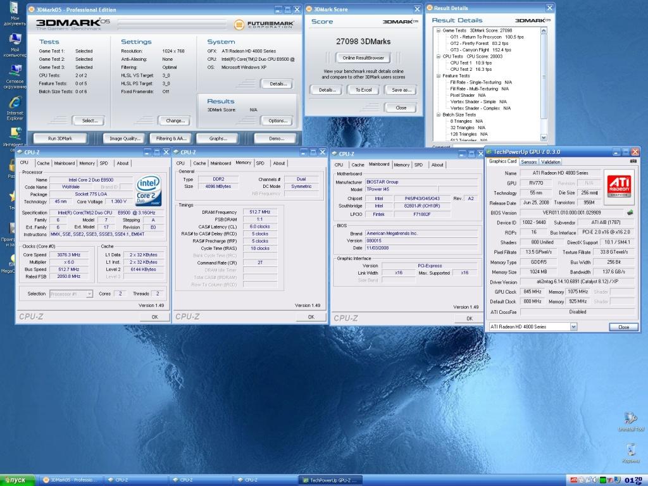Click Graphs button in 3DMark05
Image resolution: width=648 pixels, height=486 pixels.
(x=218, y=139)
